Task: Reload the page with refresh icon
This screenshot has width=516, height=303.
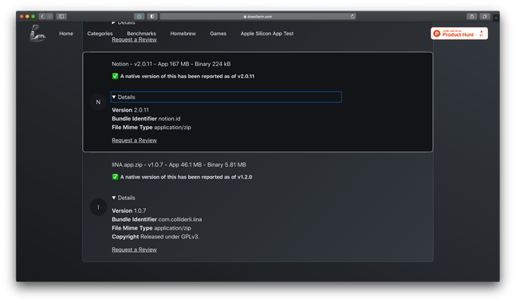Action: coord(353,16)
